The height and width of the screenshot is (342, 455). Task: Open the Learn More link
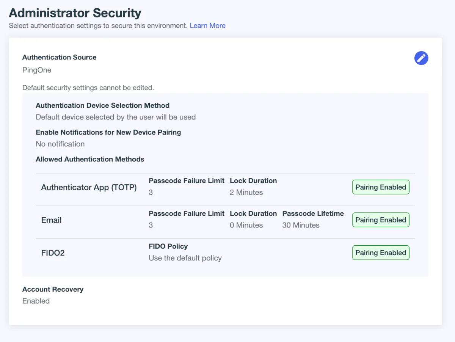pos(207,25)
